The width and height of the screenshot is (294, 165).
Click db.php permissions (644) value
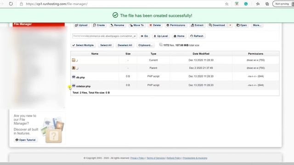(x=255, y=77)
